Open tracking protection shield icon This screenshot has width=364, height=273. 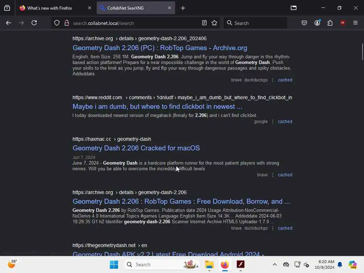pos(57,23)
